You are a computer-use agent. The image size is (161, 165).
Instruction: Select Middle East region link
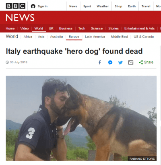120,37
